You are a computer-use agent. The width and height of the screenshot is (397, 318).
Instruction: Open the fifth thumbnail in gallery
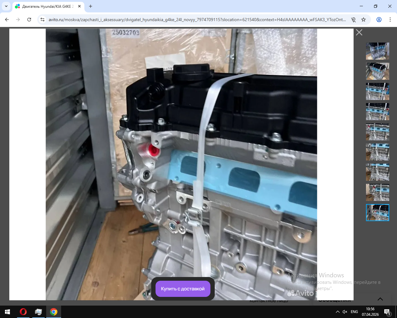[x=377, y=132]
